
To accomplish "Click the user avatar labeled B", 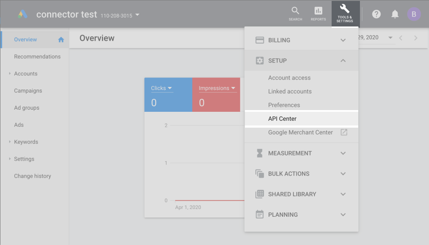I will point(414,14).
